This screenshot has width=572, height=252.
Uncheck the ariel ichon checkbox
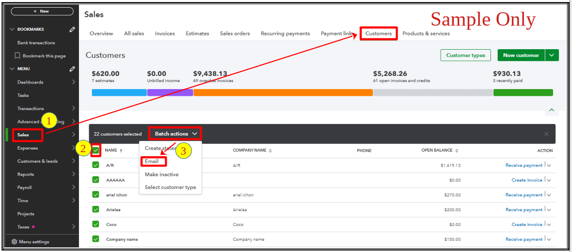point(95,195)
